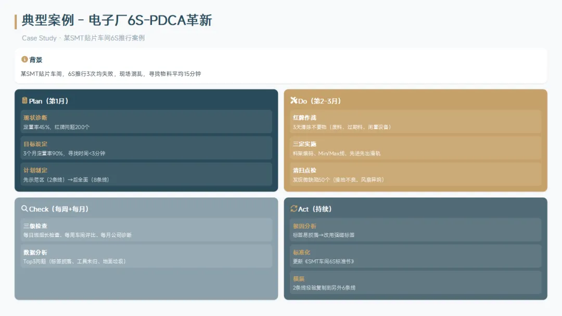Image resolution: width=562 pixels, height=316 pixels.
Task: Open the 数据分析 item card
Action: click(146, 256)
